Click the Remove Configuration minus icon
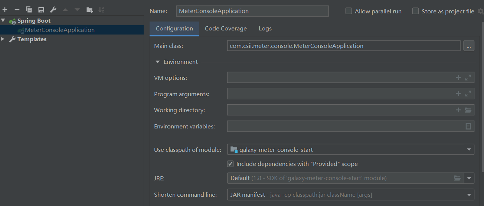The width and height of the screenshot is (484, 206). pos(17,10)
